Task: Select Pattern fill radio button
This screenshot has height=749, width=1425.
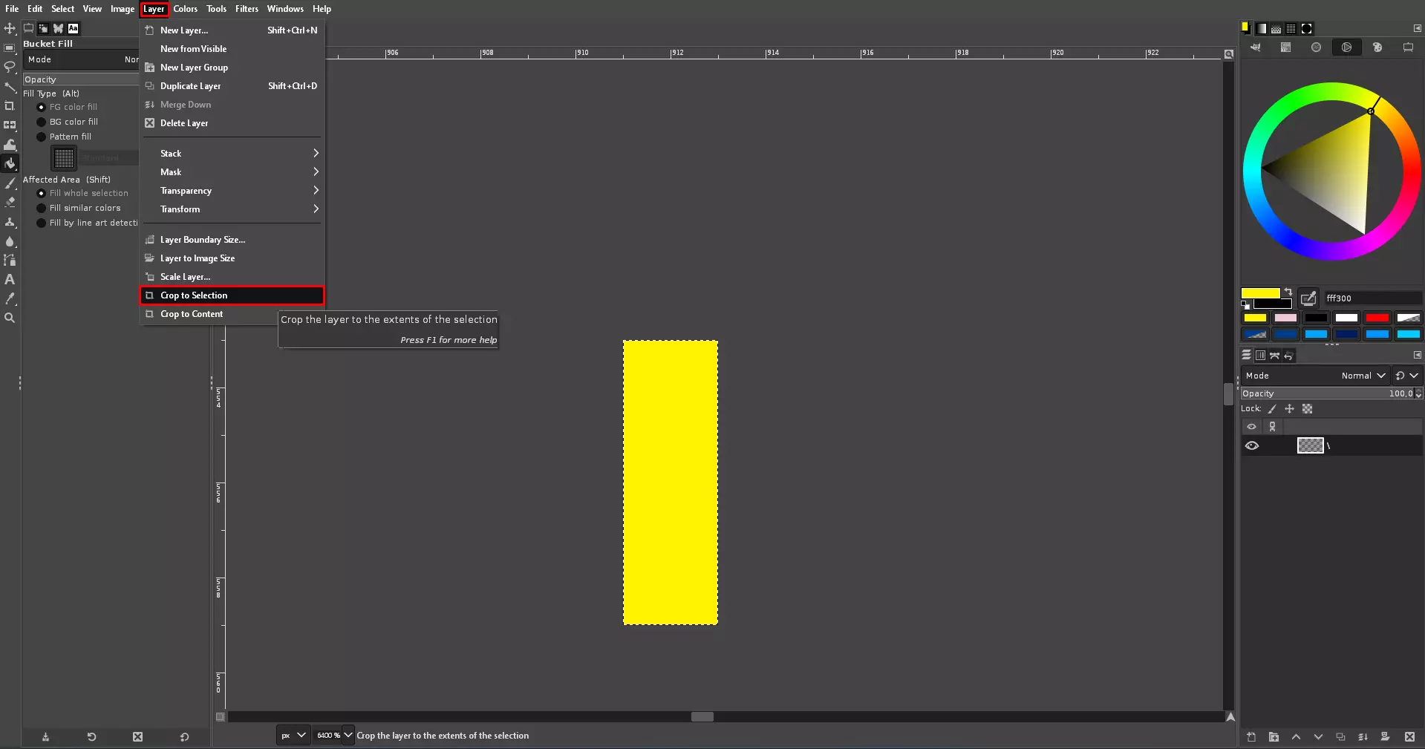Action: (42, 137)
